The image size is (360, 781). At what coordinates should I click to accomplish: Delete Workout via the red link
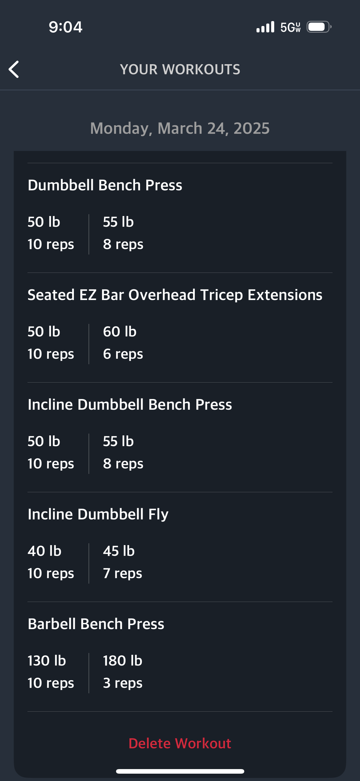point(180,743)
